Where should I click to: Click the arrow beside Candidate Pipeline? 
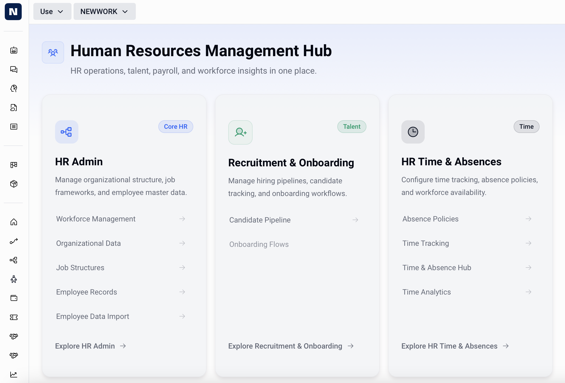[x=355, y=220]
